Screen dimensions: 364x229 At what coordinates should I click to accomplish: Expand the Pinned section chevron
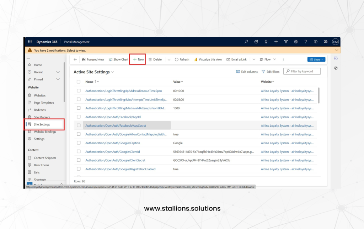click(x=58, y=79)
